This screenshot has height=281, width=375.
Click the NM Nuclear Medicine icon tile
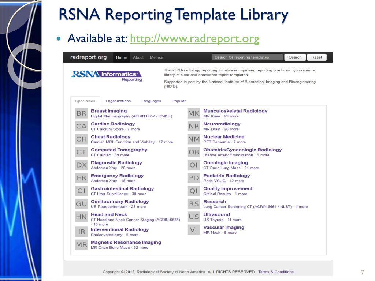click(194, 139)
